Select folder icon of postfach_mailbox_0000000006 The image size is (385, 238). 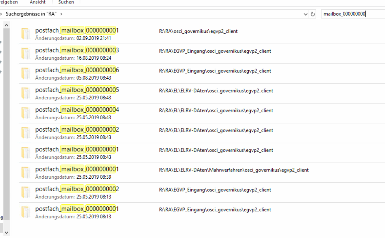[26, 73]
